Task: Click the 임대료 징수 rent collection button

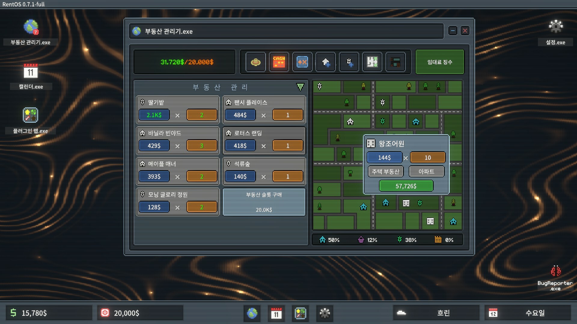Action: (x=439, y=62)
